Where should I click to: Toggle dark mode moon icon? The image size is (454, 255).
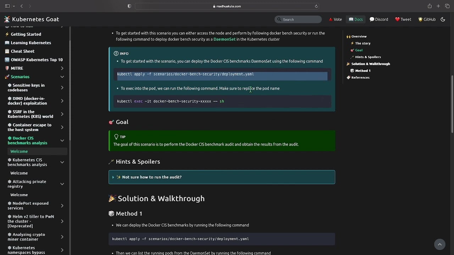[443, 19]
